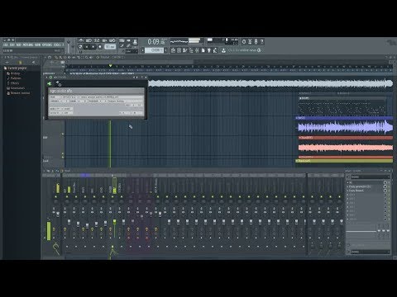This screenshot has height=297, width=397.
Task: Mute the master mixer track
Action: [56, 197]
